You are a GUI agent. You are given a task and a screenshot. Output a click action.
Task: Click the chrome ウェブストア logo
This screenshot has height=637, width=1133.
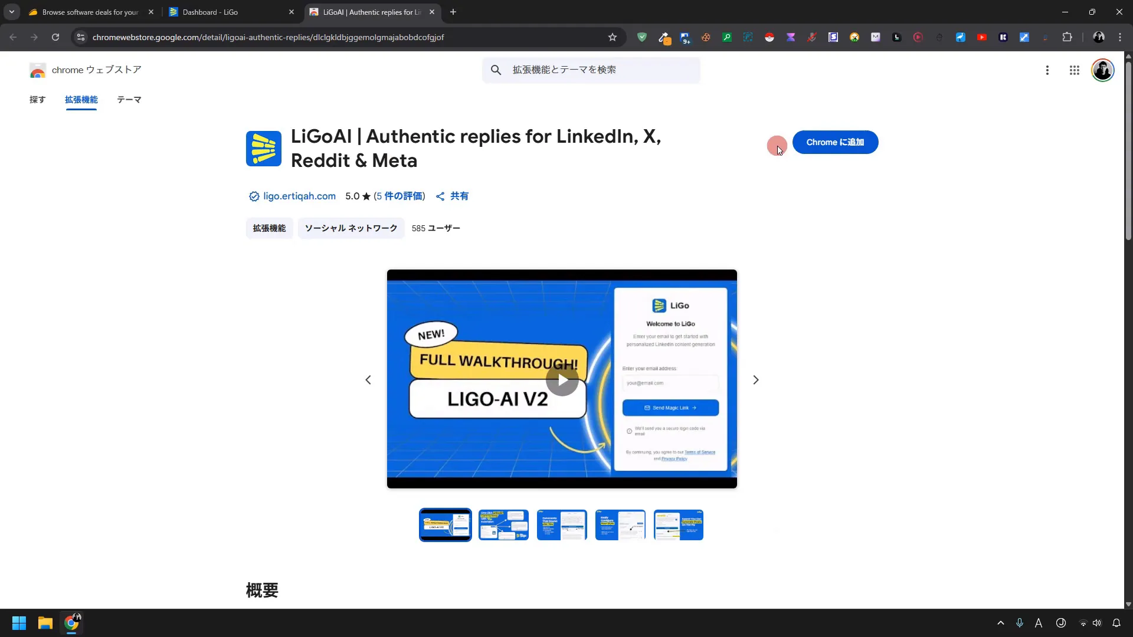pyautogui.click(x=86, y=70)
